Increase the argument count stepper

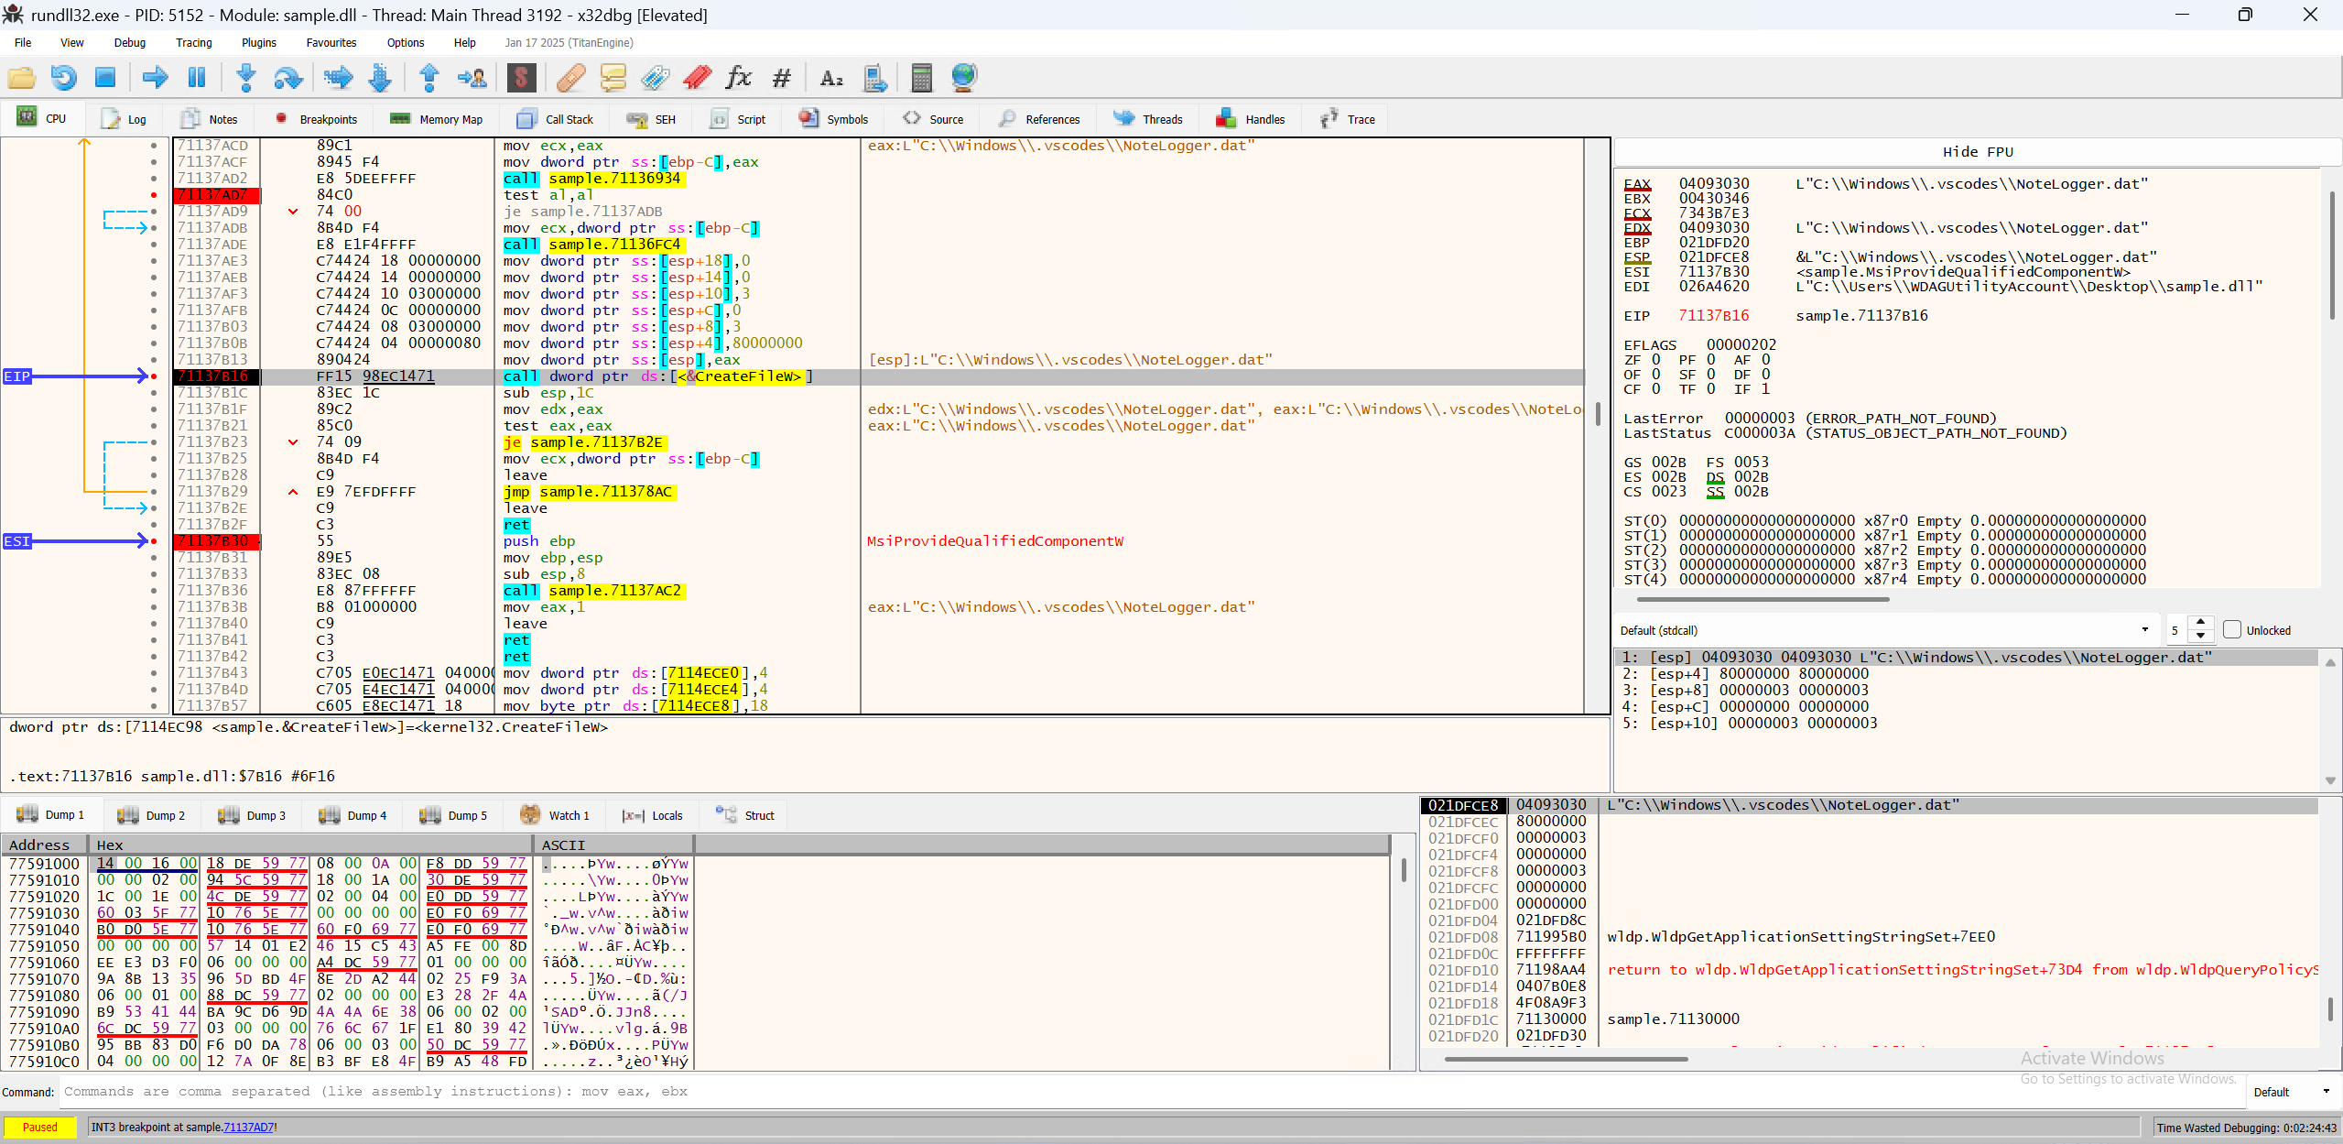pyautogui.click(x=2201, y=623)
